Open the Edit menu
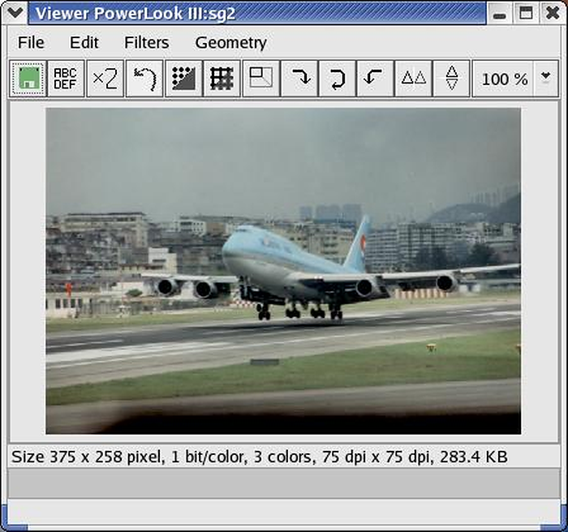This screenshot has width=568, height=532. [x=84, y=43]
